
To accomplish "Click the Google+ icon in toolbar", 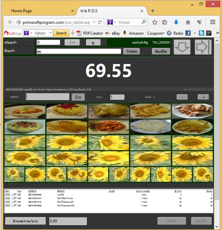I will (x=209, y=33).
